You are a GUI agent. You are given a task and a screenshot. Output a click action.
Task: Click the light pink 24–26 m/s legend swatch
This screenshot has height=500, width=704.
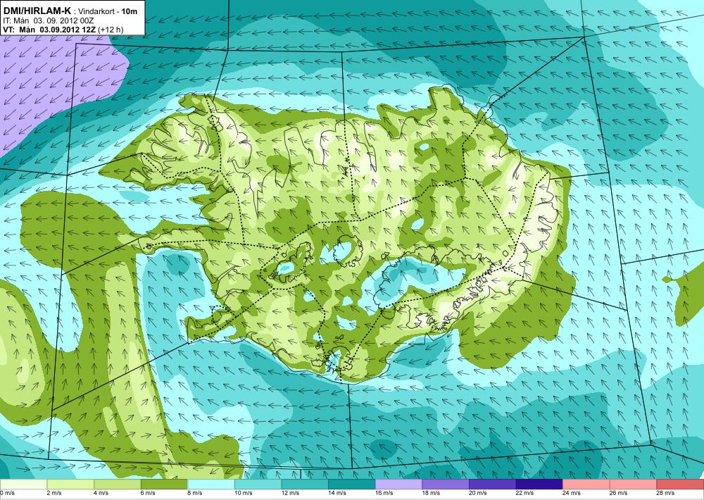tap(586, 485)
